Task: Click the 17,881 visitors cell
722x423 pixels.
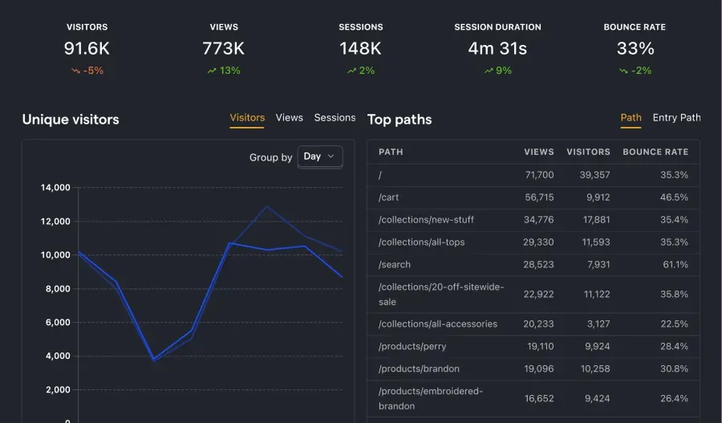Action: [x=596, y=220]
